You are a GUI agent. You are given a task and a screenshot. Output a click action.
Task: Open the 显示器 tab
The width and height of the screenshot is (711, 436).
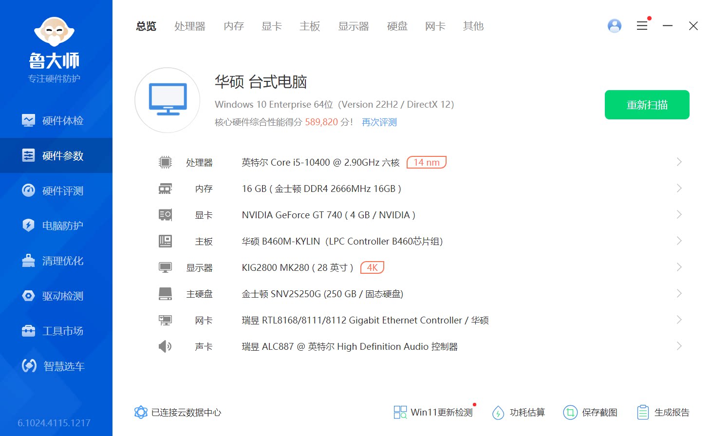(354, 26)
